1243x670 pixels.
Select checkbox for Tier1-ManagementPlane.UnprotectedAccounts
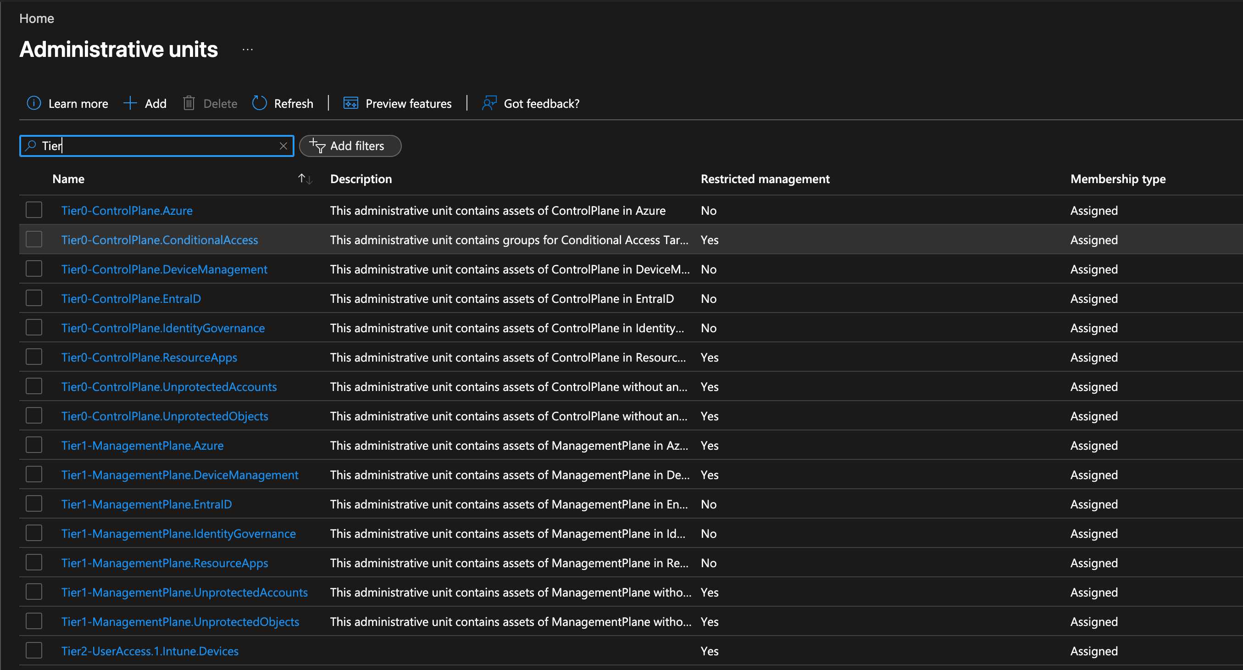pos(34,592)
